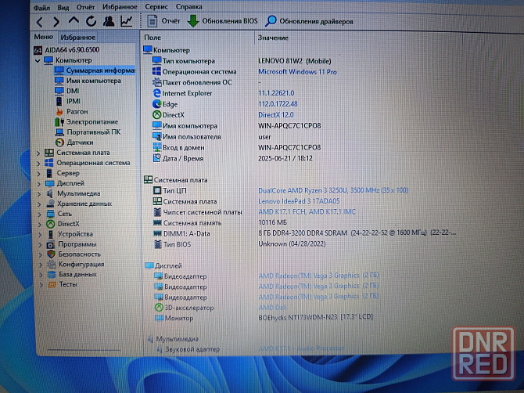This screenshot has height=393, width=524.
Task: Open the Сервис menu
Action: (x=156, y=7)
